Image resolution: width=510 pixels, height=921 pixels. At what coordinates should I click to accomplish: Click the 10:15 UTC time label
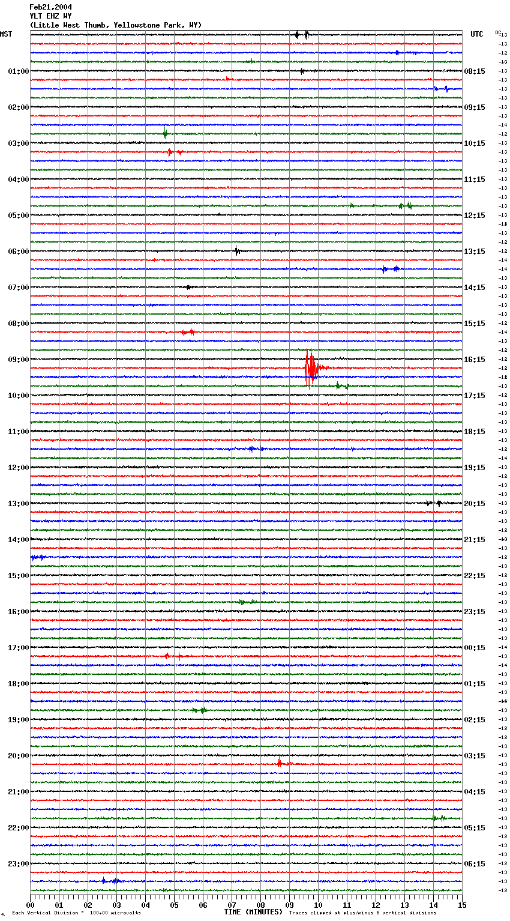475,143
